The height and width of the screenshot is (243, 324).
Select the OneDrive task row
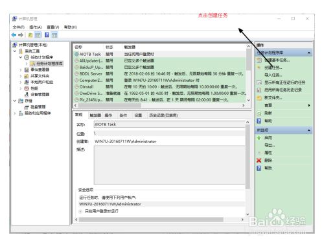pos(159,94)
